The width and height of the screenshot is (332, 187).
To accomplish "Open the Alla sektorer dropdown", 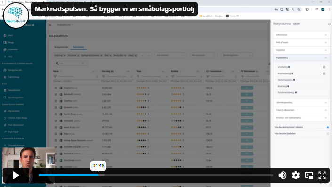I will [170, 55].
